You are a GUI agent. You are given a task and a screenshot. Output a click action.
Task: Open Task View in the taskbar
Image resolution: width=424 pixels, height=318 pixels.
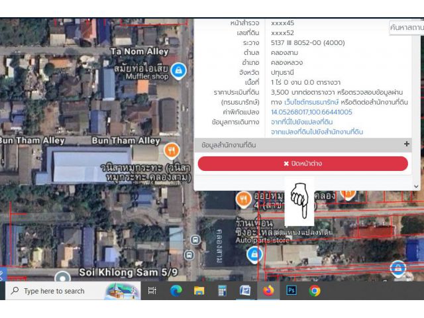(152, 291)
